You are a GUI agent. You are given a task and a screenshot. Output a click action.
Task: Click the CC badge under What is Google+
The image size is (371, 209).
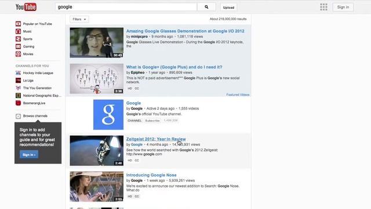point(137,88)
